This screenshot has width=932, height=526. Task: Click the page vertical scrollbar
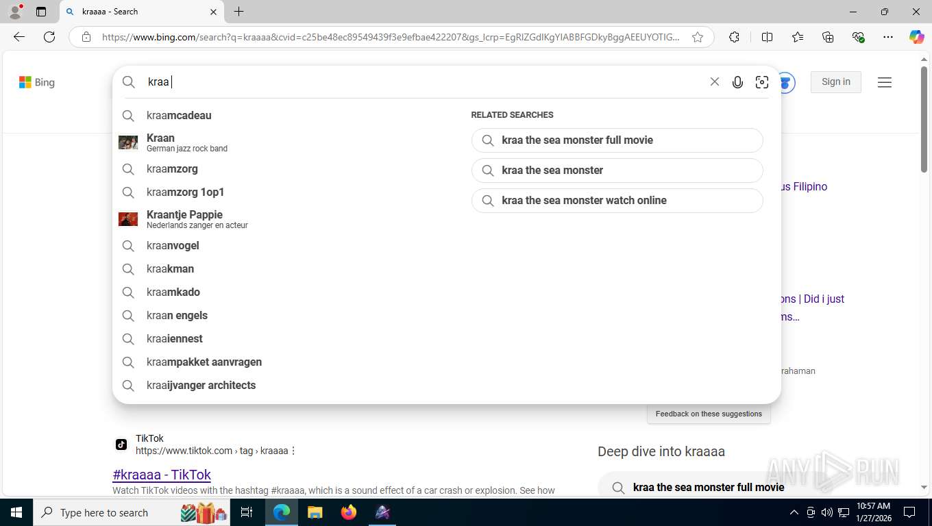(x=924, y=119)
